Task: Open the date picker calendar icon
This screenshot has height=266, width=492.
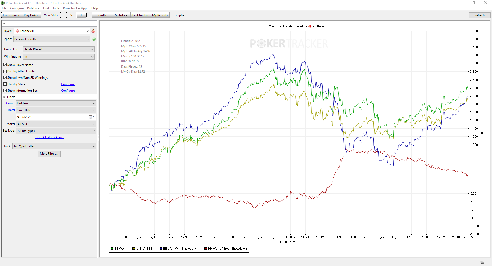Action: pyautogui.click(x=91, y=117)
